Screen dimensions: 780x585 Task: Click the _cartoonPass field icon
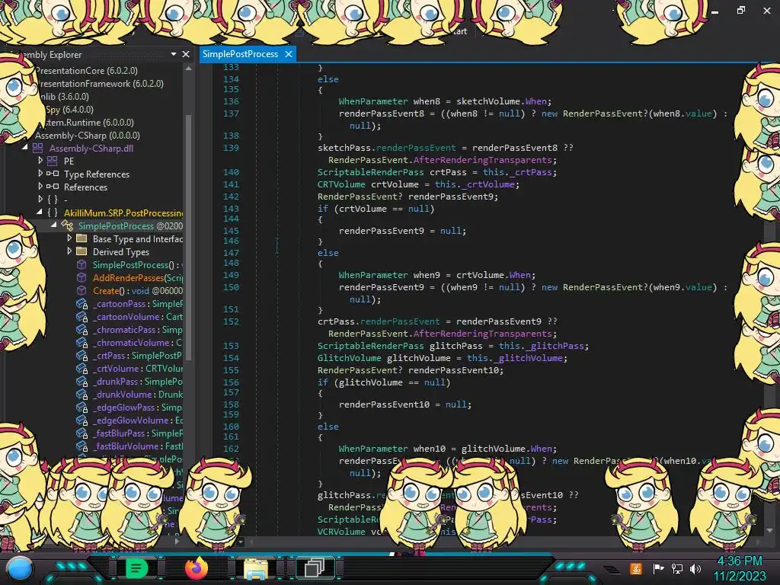pyautogui.click(x=82, y=304)
